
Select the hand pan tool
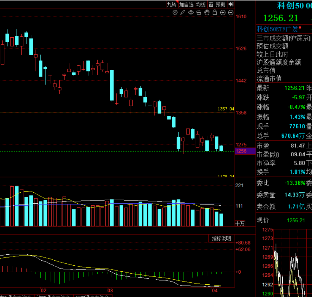coord(207,12)
